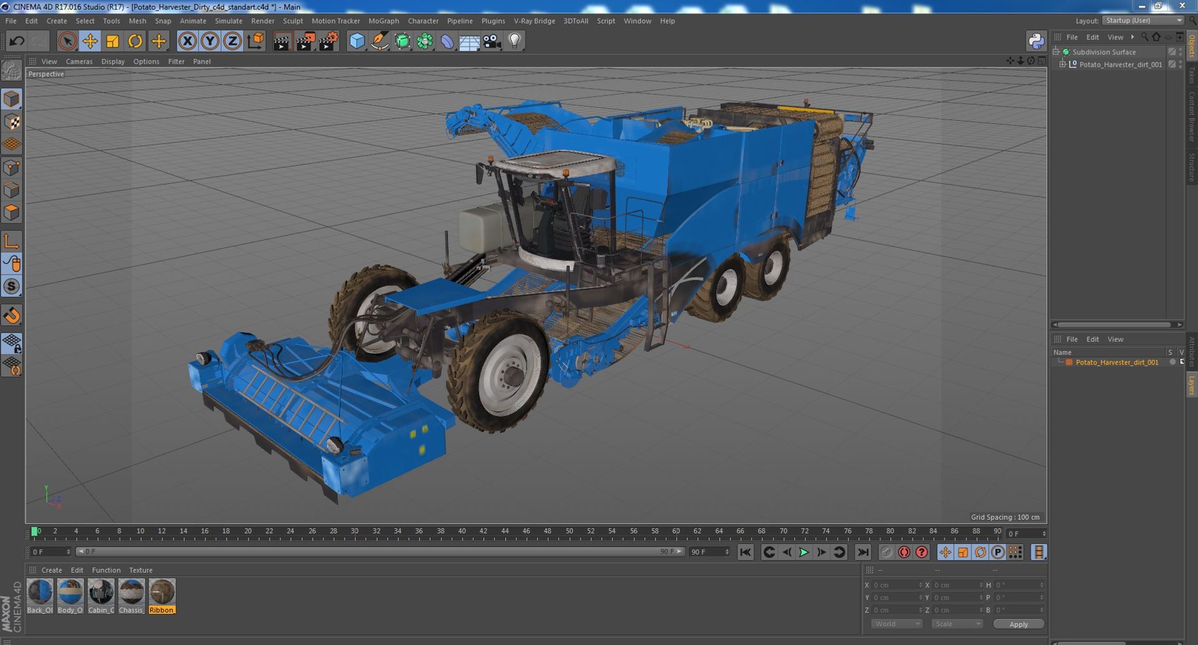Screen dimensions: 1198x645
Task: Open the MoGraph menu
Action: coord(384,21)
